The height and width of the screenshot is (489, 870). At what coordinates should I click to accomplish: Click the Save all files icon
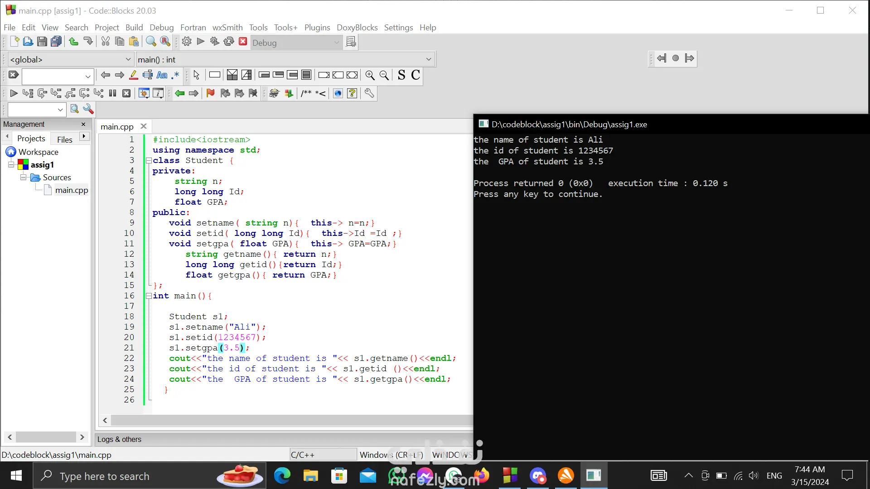point(56,42)
